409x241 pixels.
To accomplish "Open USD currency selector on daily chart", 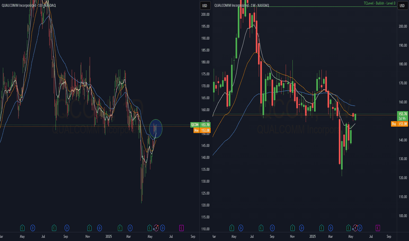I will [205, 5].
